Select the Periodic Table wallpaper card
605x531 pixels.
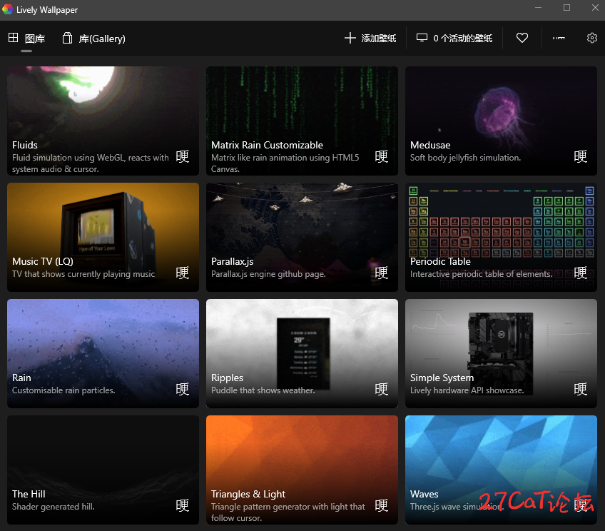tap(502, 238)
